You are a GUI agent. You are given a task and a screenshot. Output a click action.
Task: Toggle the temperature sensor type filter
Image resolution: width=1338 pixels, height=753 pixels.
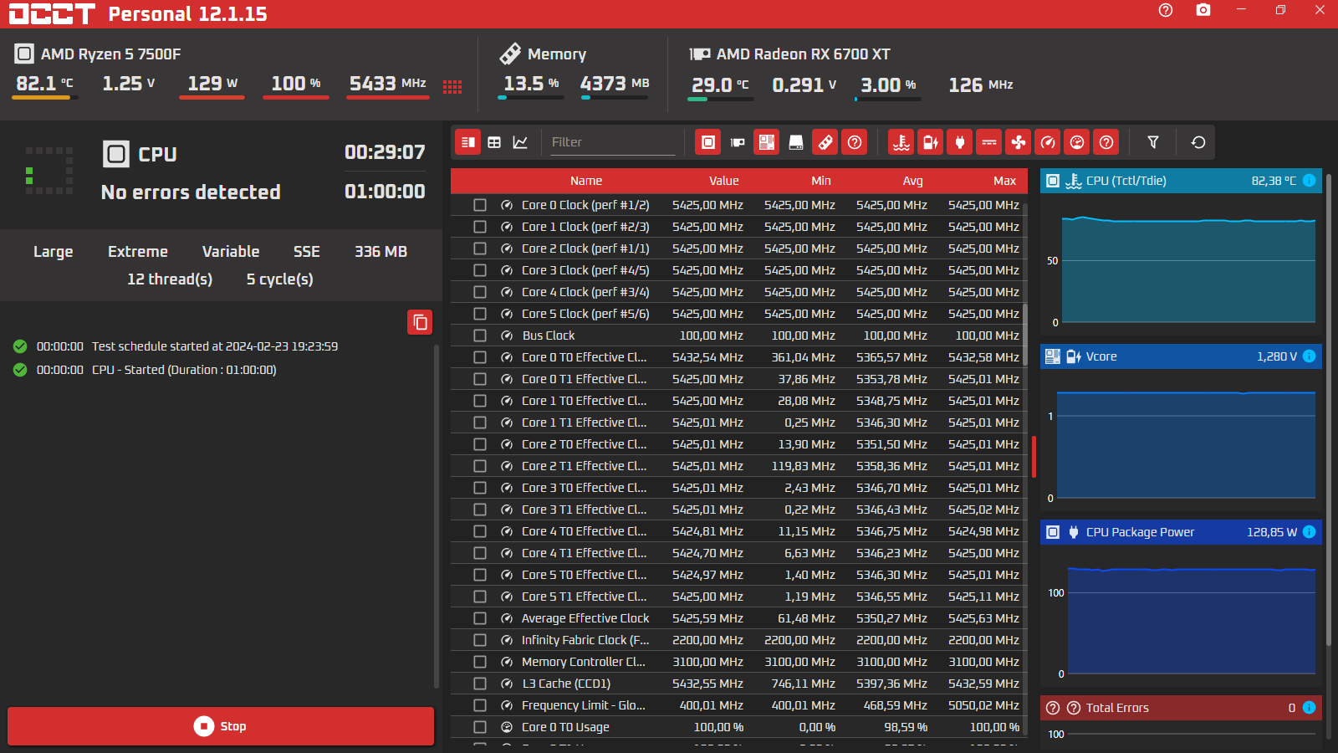point(901,142)
